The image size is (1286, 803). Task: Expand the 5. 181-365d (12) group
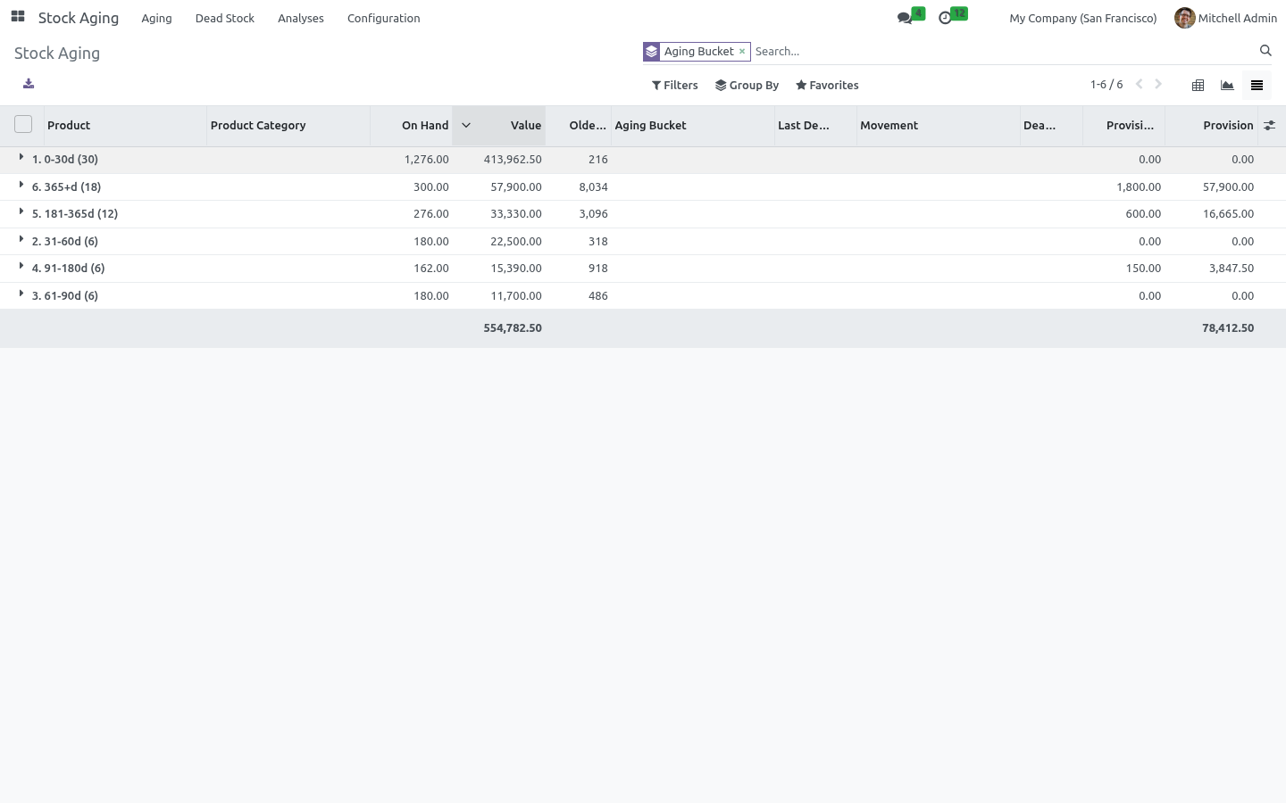point(21,212)
